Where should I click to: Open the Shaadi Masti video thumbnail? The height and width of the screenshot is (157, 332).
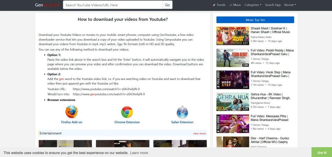coord(233,36)
